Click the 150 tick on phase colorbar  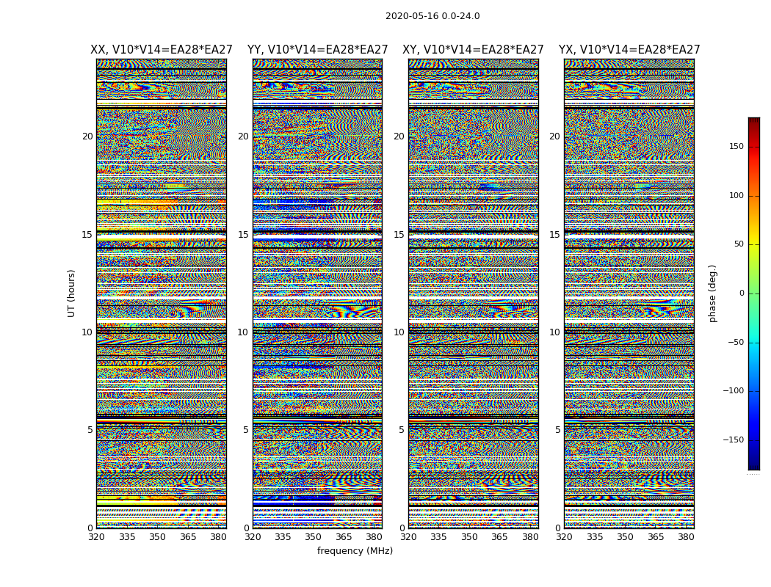coord(736,146)
